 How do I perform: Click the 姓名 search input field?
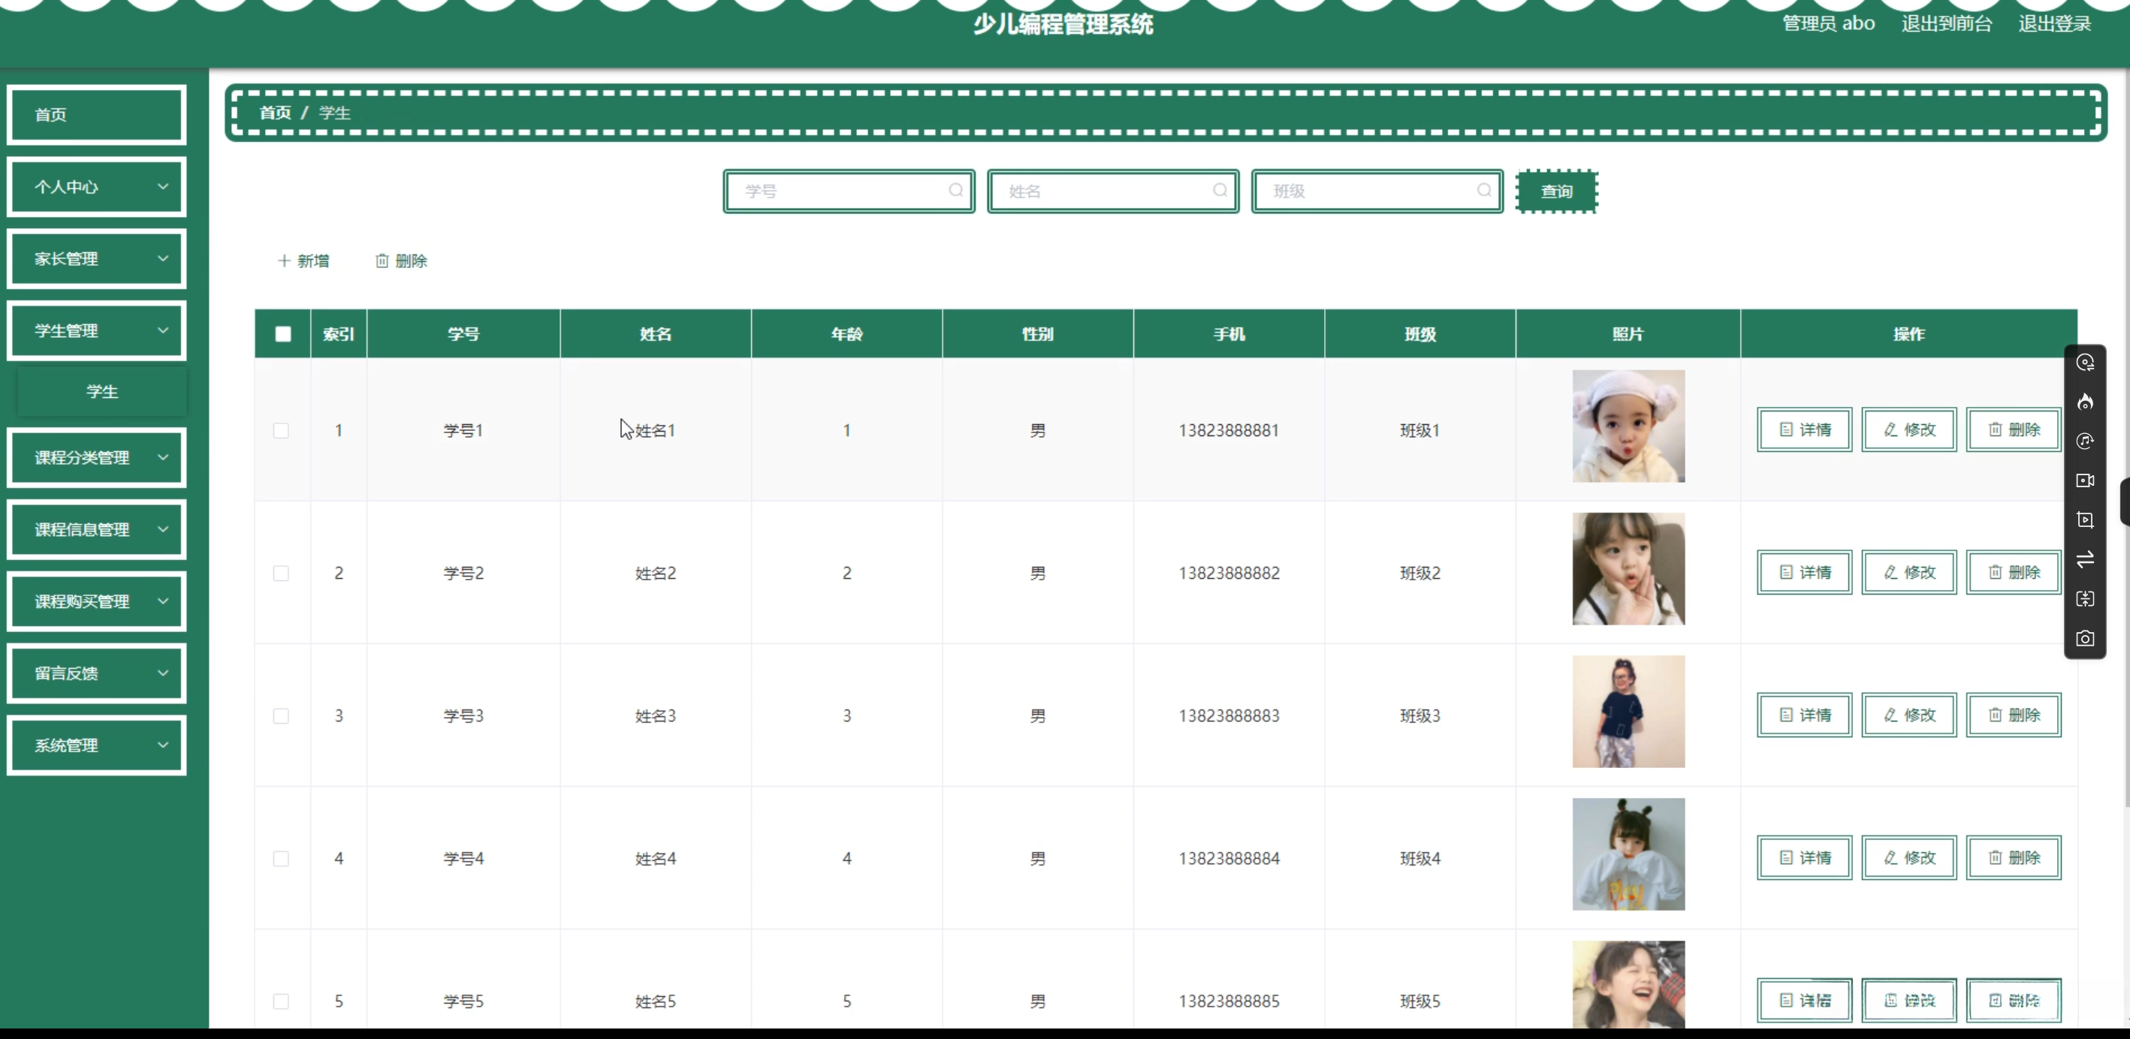tap(1104, 191)
